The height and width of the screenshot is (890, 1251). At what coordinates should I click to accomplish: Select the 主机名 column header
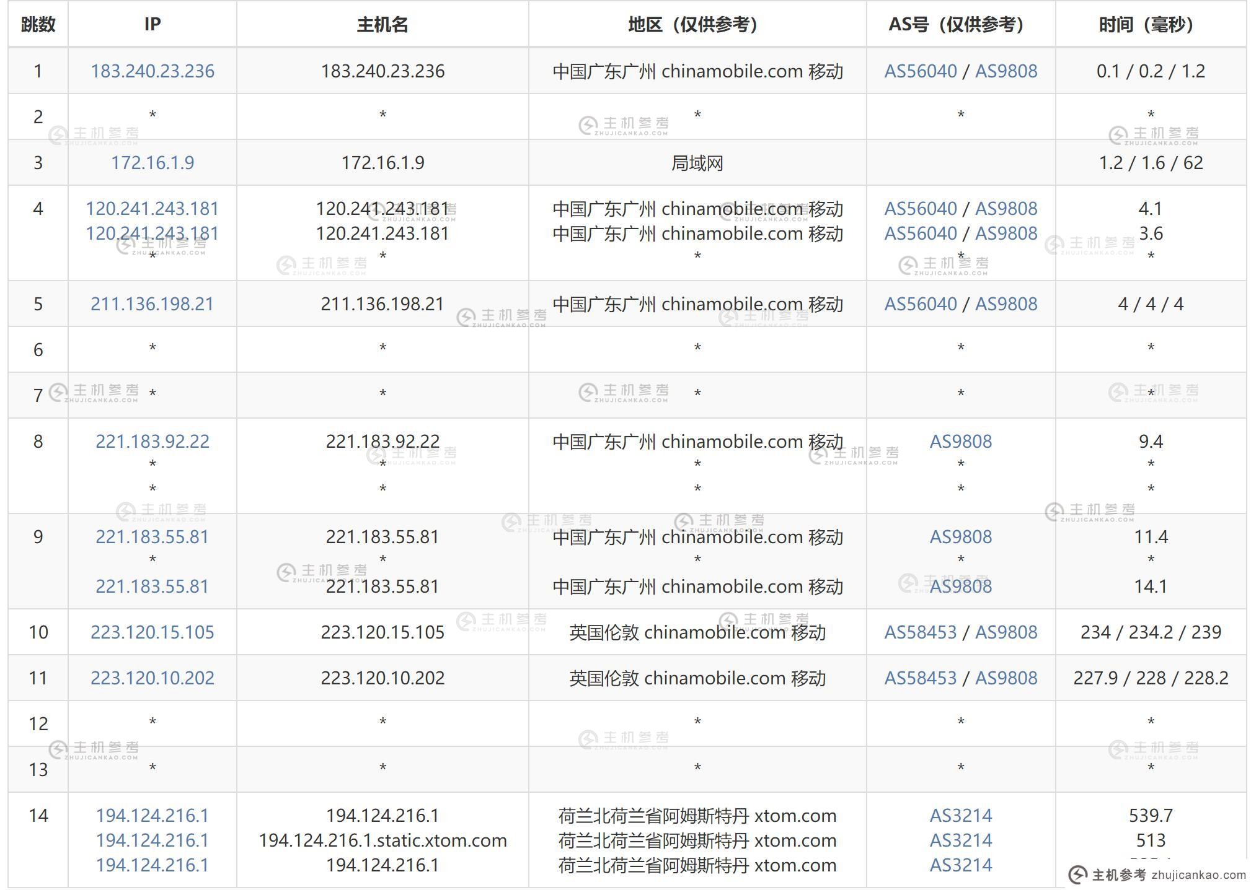[x=382, y=25]
